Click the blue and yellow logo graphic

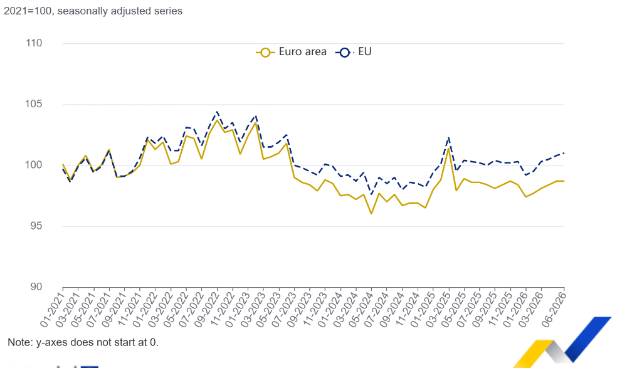(562, 342)
